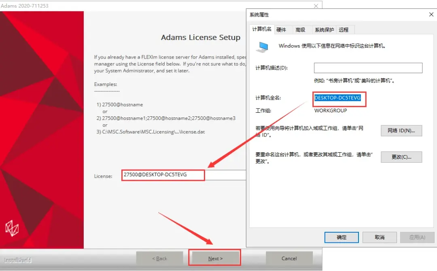Close the Adams installer window
Viewport: 437px width, 271px height.
(316, 6)
